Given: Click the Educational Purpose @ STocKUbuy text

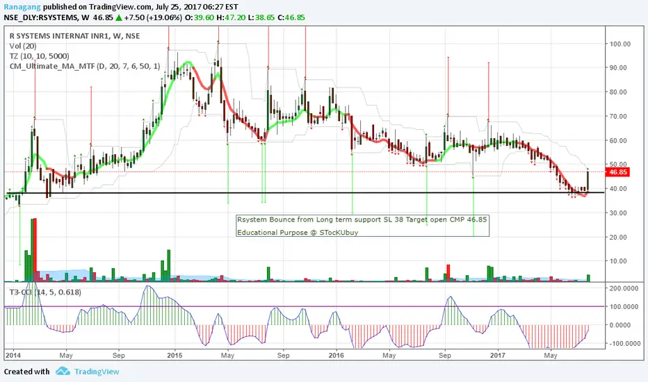Looking at the screenshot, I should [x=298, y=232].
